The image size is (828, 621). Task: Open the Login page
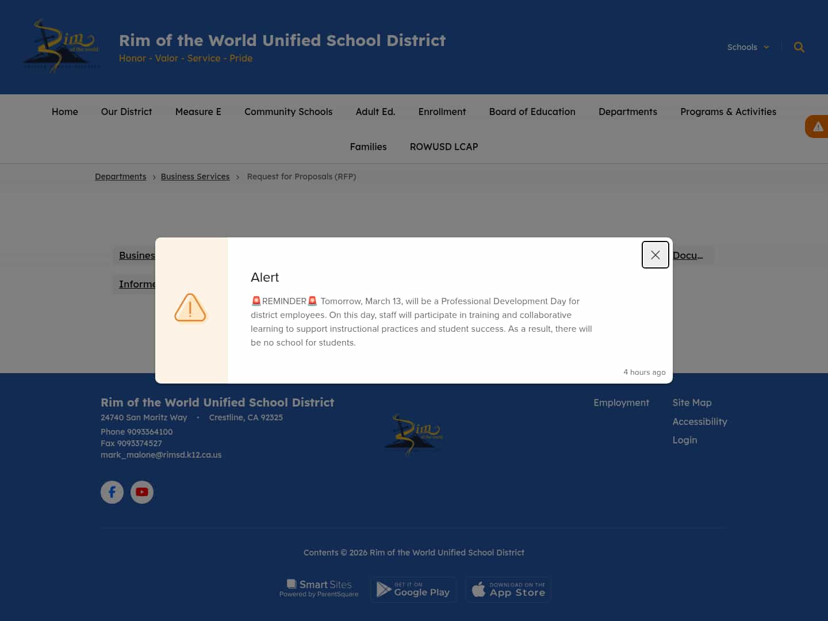[x=685, y=440]
